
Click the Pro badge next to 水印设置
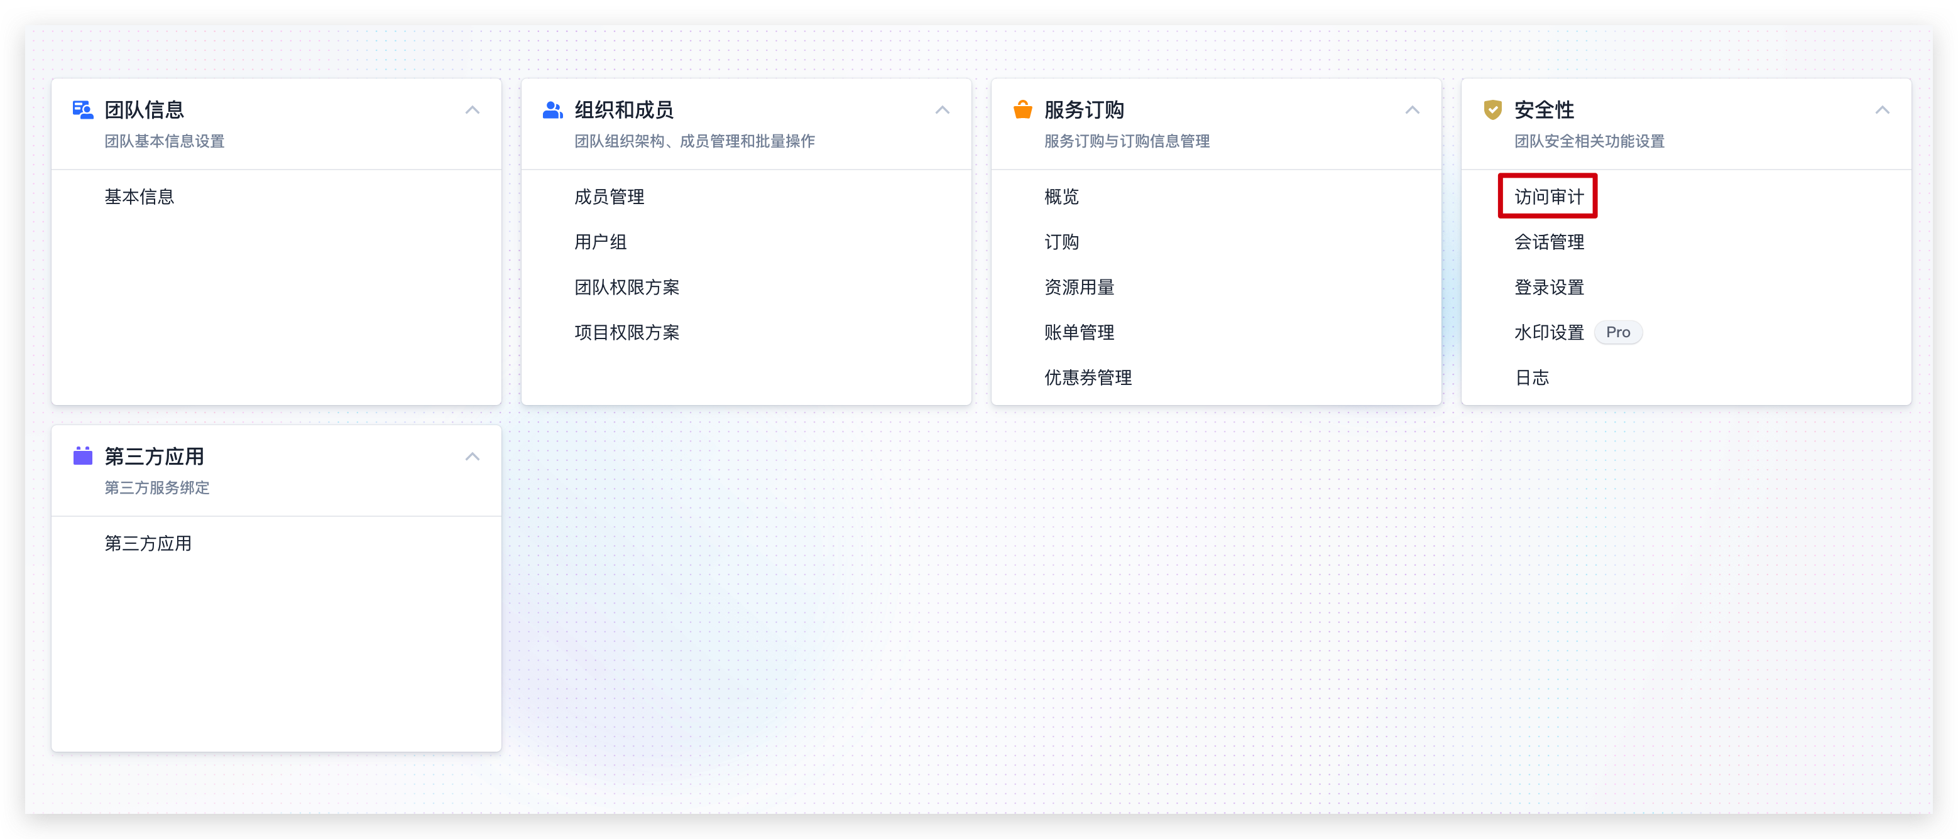pyautogui.click(x=1617, y=332)
